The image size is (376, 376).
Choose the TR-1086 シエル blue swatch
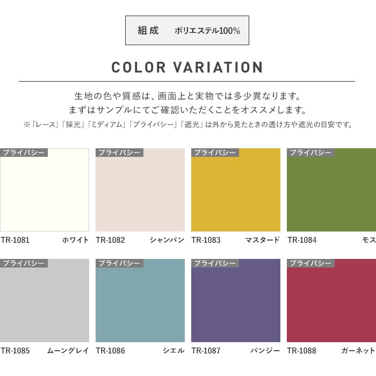click(140, 300)
